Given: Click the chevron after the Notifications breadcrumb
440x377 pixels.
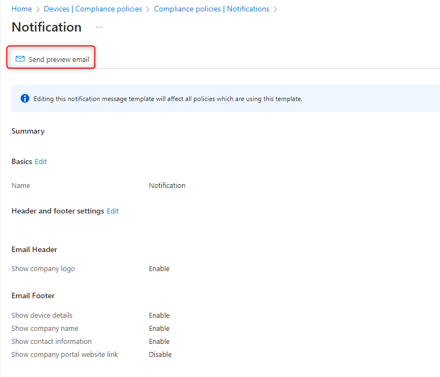Looking at the screenshot, I should (x=275, y=9).
